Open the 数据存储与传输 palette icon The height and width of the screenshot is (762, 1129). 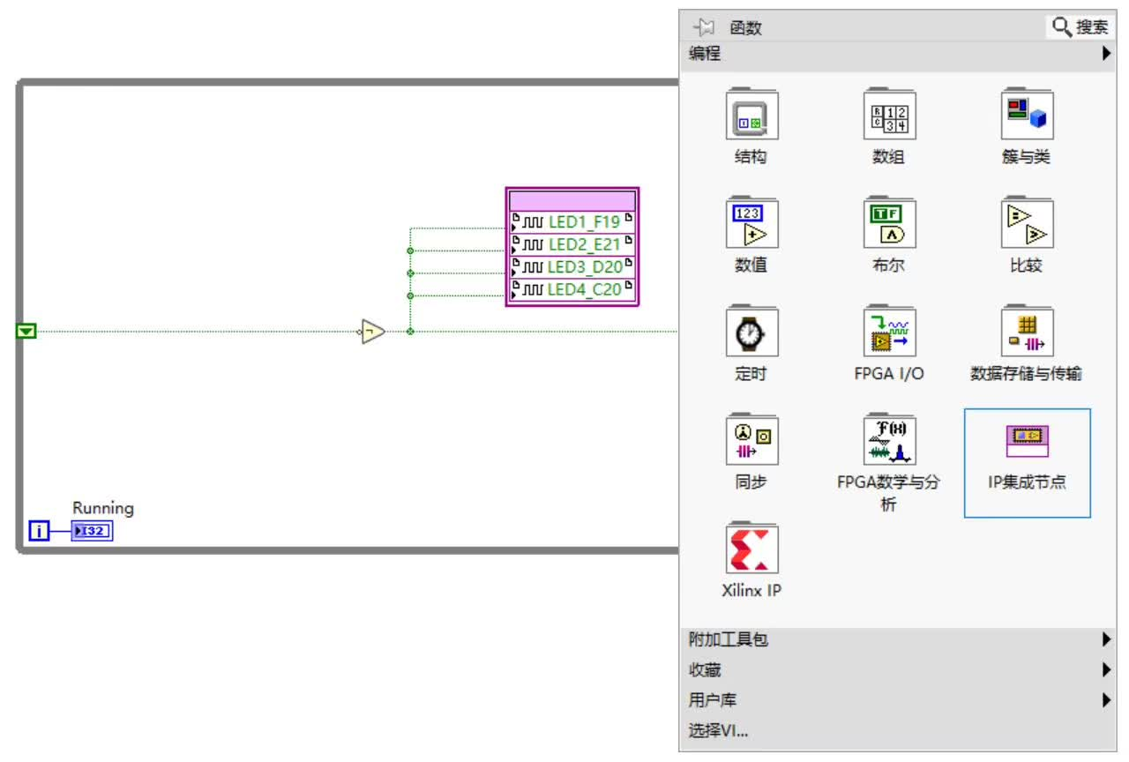[1027, 332]
